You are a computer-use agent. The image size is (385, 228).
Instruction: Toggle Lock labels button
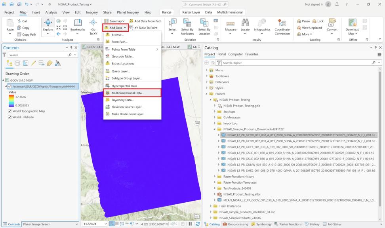click(318, 21)
